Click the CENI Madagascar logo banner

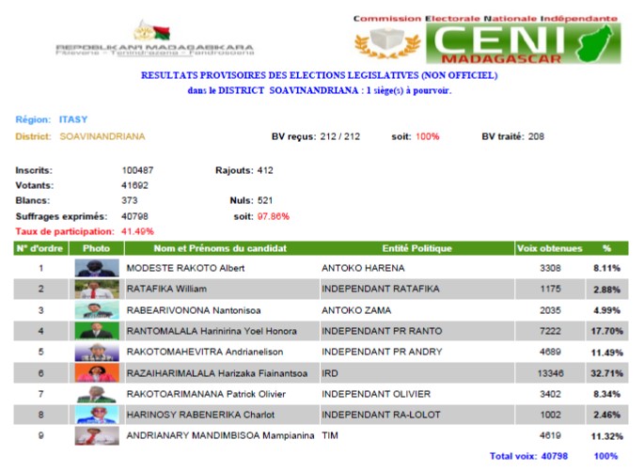(523, 43)
